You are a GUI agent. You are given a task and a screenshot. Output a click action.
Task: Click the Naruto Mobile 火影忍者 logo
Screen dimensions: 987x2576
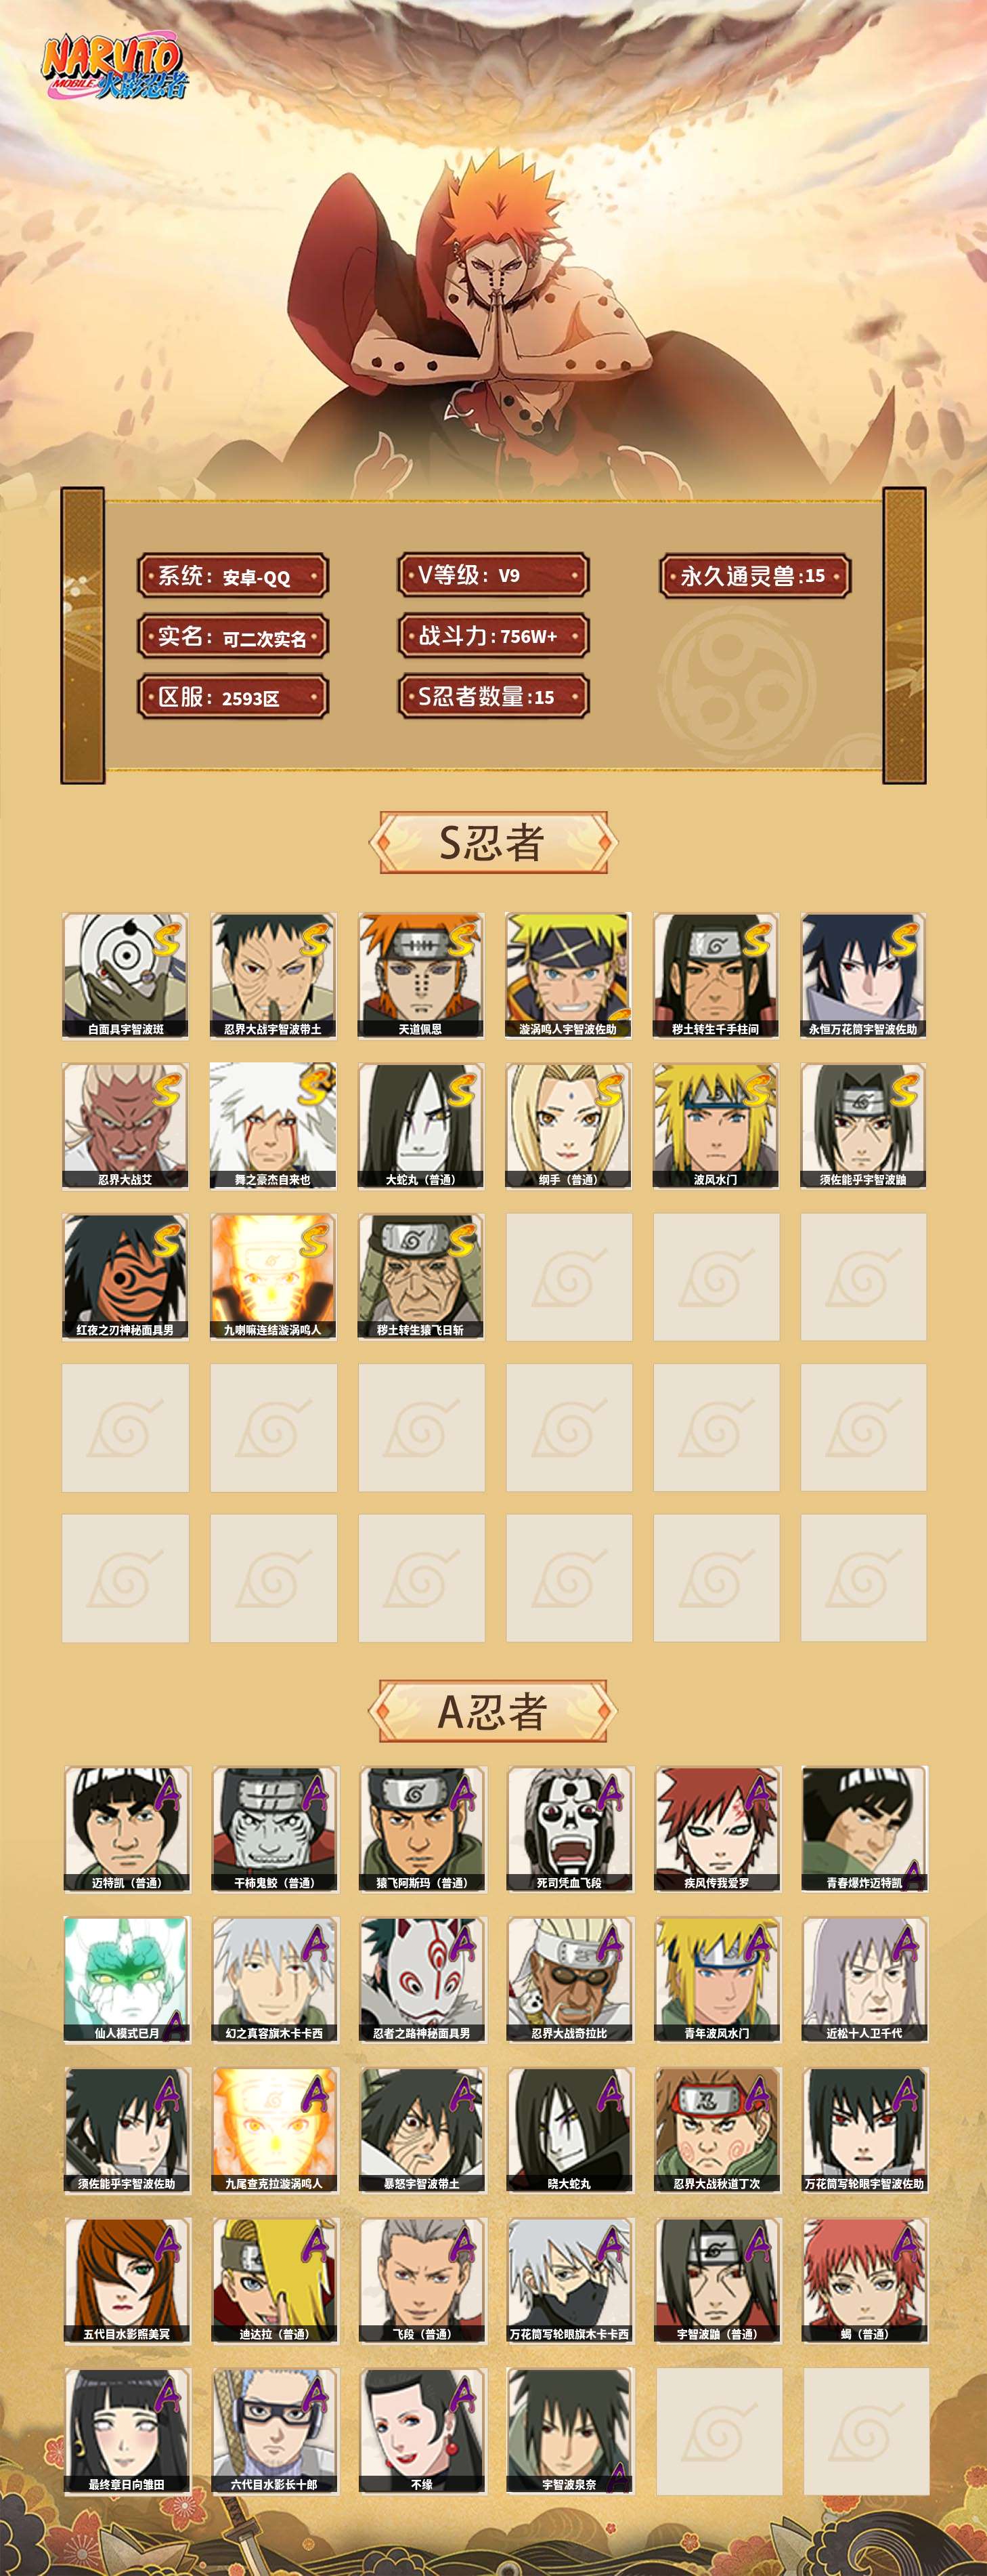click(114, 68)
